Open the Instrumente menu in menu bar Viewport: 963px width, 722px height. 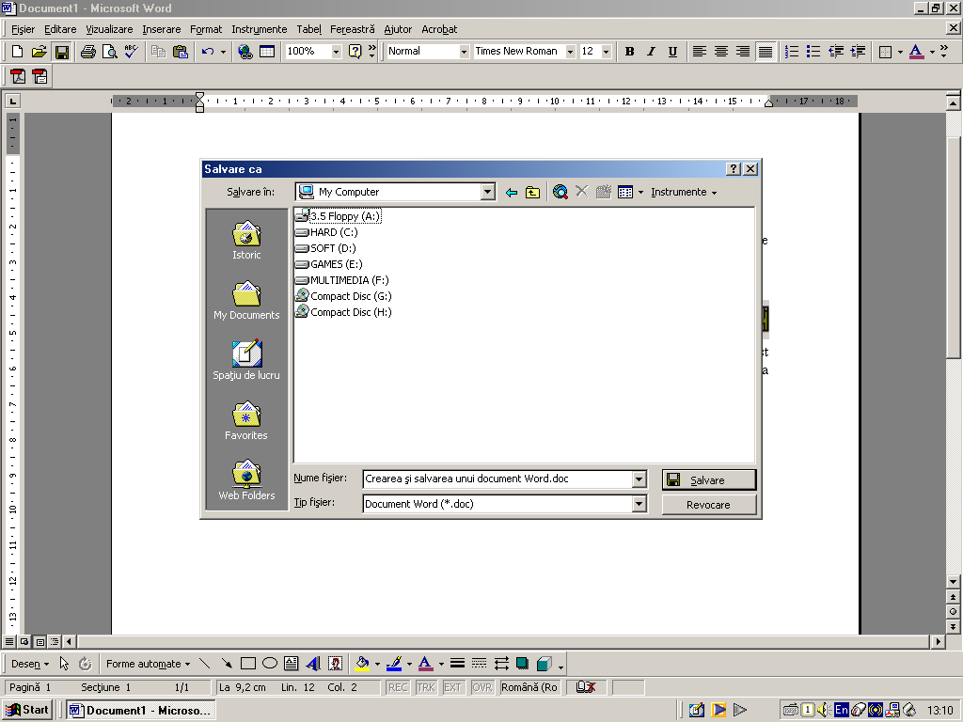click(x=260, y=29)
